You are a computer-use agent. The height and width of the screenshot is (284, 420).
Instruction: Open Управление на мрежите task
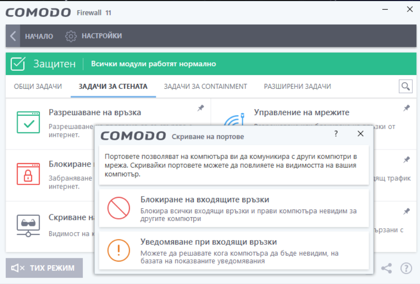[302, 112]
